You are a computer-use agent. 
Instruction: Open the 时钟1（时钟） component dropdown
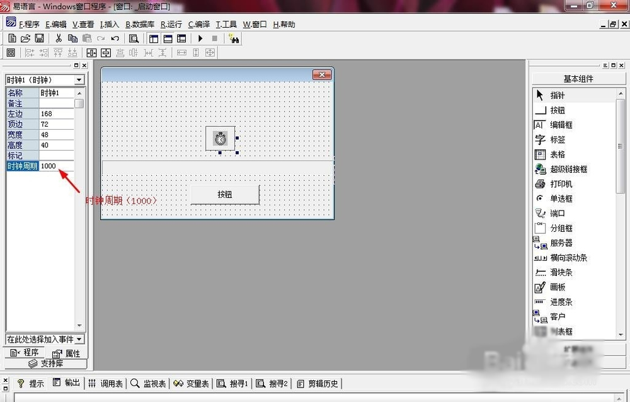[79, 80]
